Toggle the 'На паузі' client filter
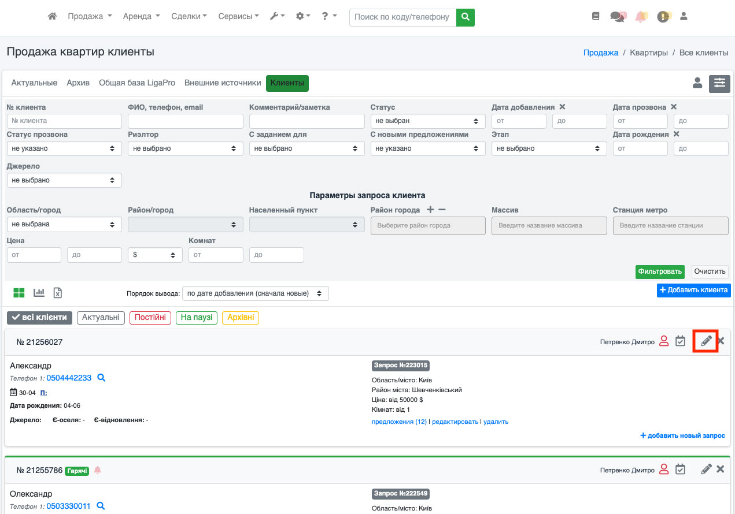Viewport: 735px width, 514px height. pos(197,318)
